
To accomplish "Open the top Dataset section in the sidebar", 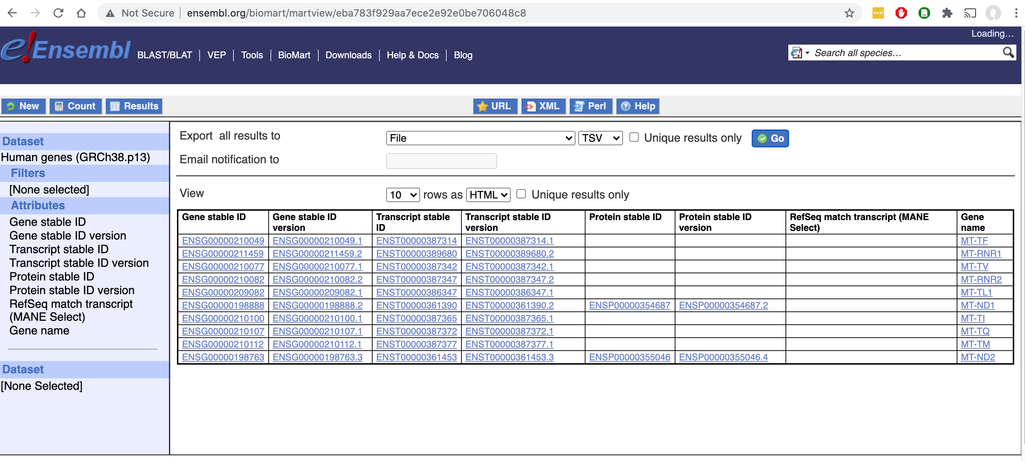I will point(23,141).
